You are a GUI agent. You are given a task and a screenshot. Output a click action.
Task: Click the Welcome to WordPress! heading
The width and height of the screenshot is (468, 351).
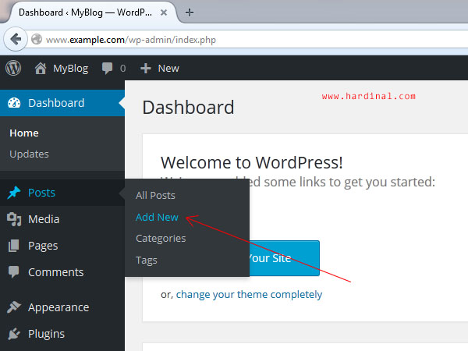[x=252, y=163]
